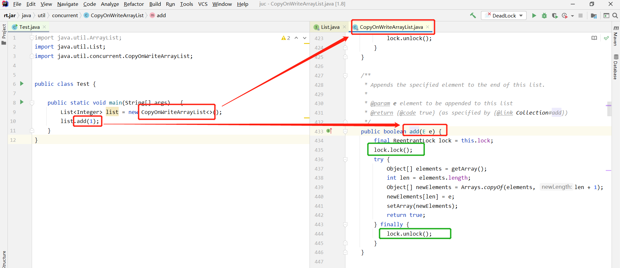
Task: Click the concurrent breadcrumb segment
Action: (65, 15)
